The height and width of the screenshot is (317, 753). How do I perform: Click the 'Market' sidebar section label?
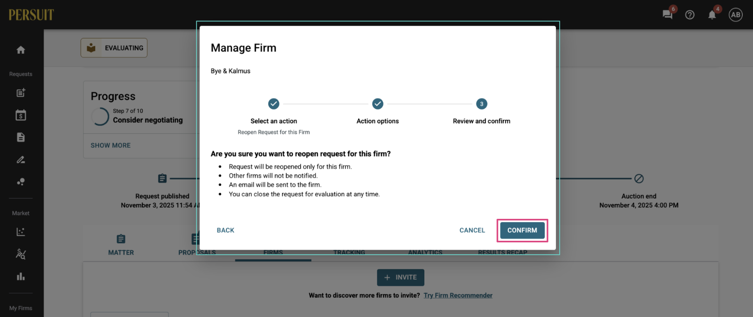click(21, 213)
